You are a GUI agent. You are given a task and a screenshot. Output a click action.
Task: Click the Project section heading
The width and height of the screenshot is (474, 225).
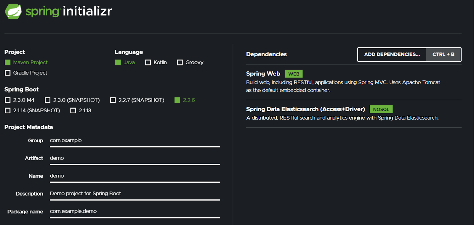(15, 52)
